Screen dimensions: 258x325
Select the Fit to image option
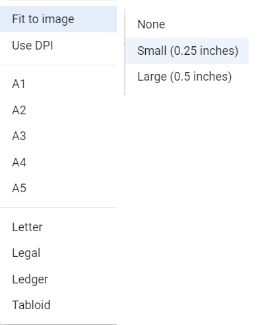point(58,19)
